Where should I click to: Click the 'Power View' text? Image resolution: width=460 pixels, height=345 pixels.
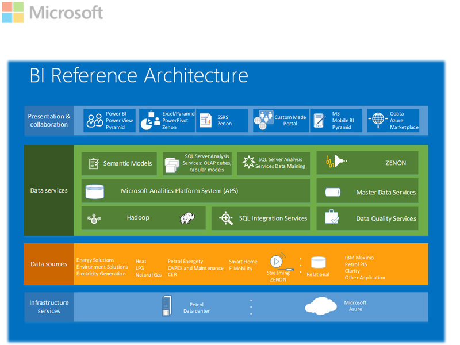pos(119,121)
